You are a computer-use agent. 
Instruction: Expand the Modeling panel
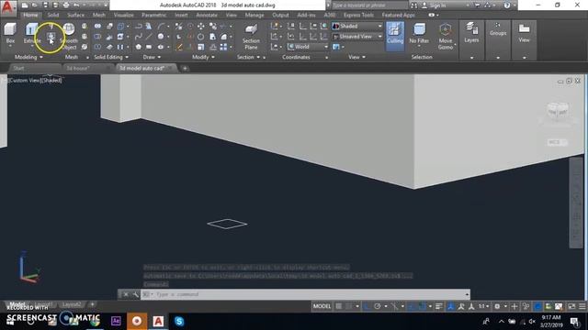click(28, 57)
